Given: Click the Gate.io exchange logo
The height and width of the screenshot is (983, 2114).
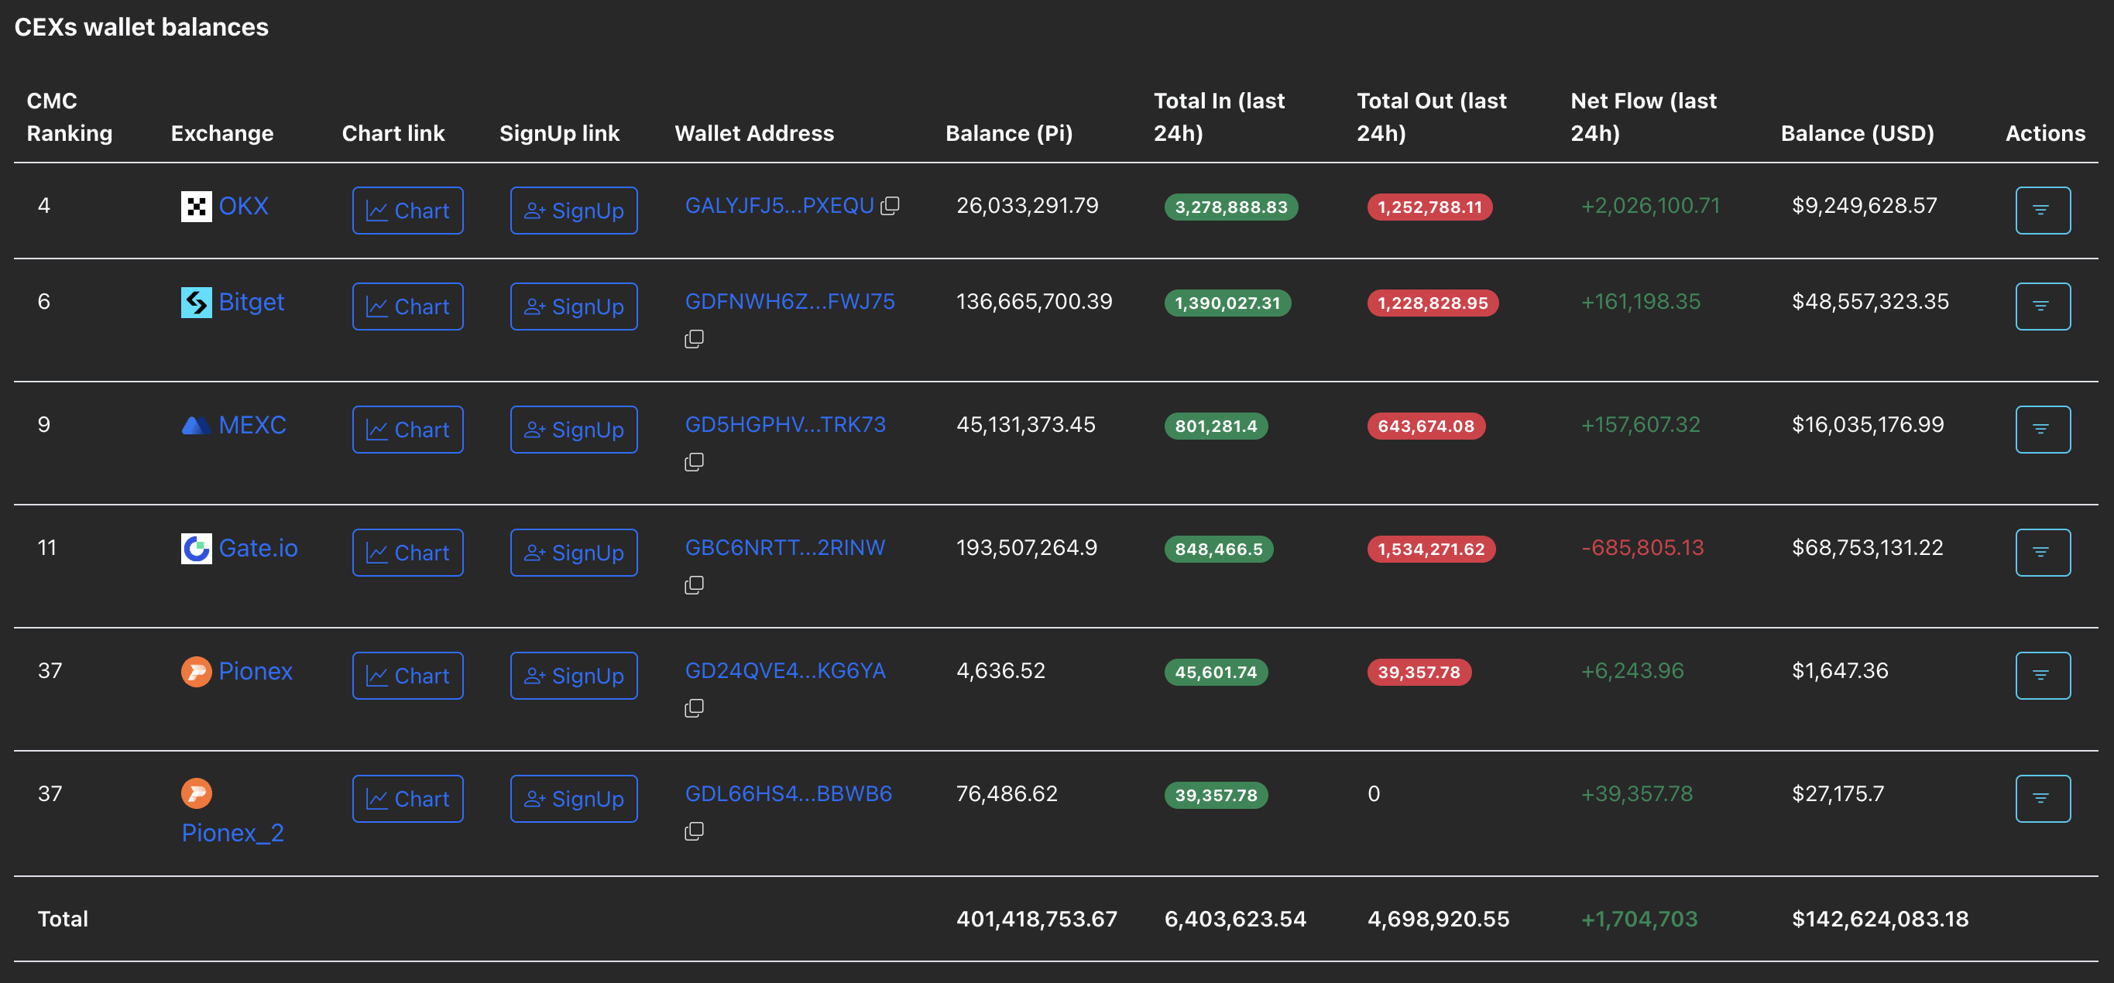Looking at the screenshot, I should point(196,548).
